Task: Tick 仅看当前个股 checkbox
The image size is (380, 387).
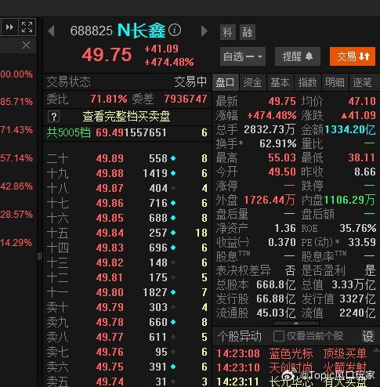Action: [279, 336]
